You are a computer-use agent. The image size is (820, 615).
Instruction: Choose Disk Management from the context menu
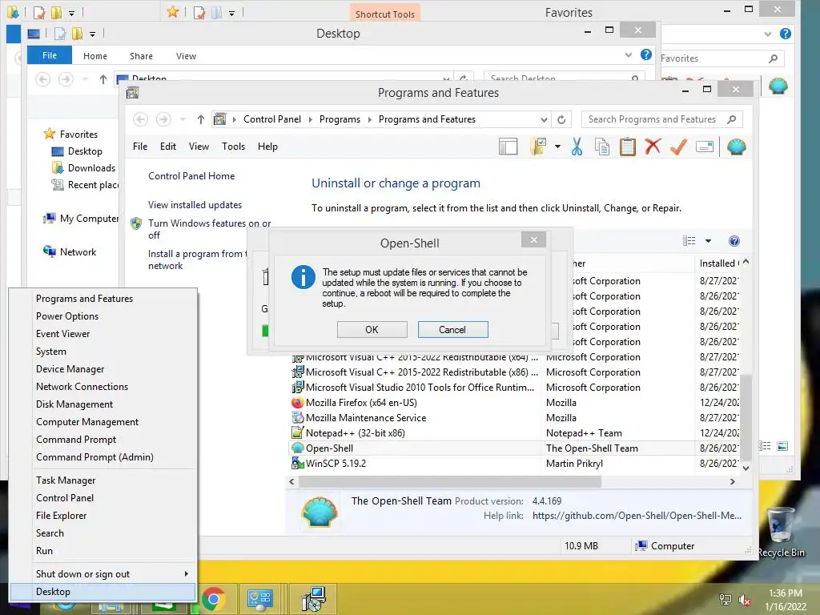[x=74, y=404]
